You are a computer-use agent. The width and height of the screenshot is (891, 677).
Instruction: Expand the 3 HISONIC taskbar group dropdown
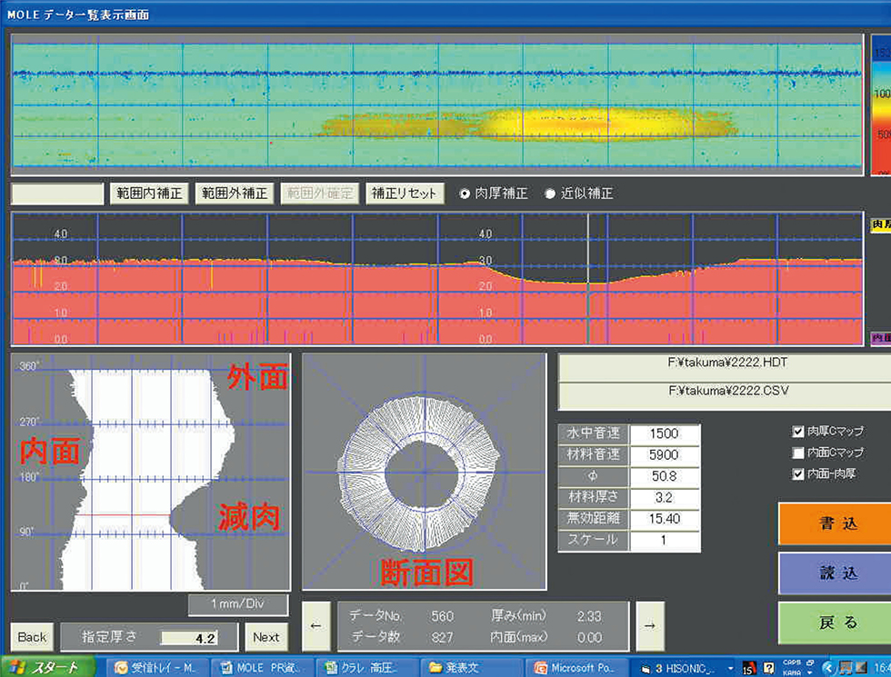(729, 667)
